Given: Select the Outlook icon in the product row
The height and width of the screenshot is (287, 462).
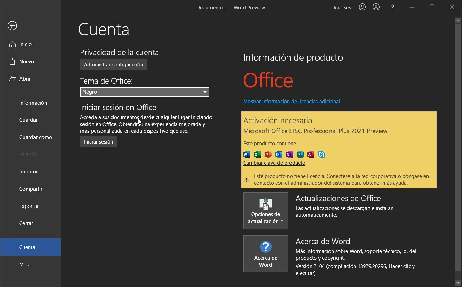Looking at the screenshot, I should pyautogui.click(x=278, y=155).
